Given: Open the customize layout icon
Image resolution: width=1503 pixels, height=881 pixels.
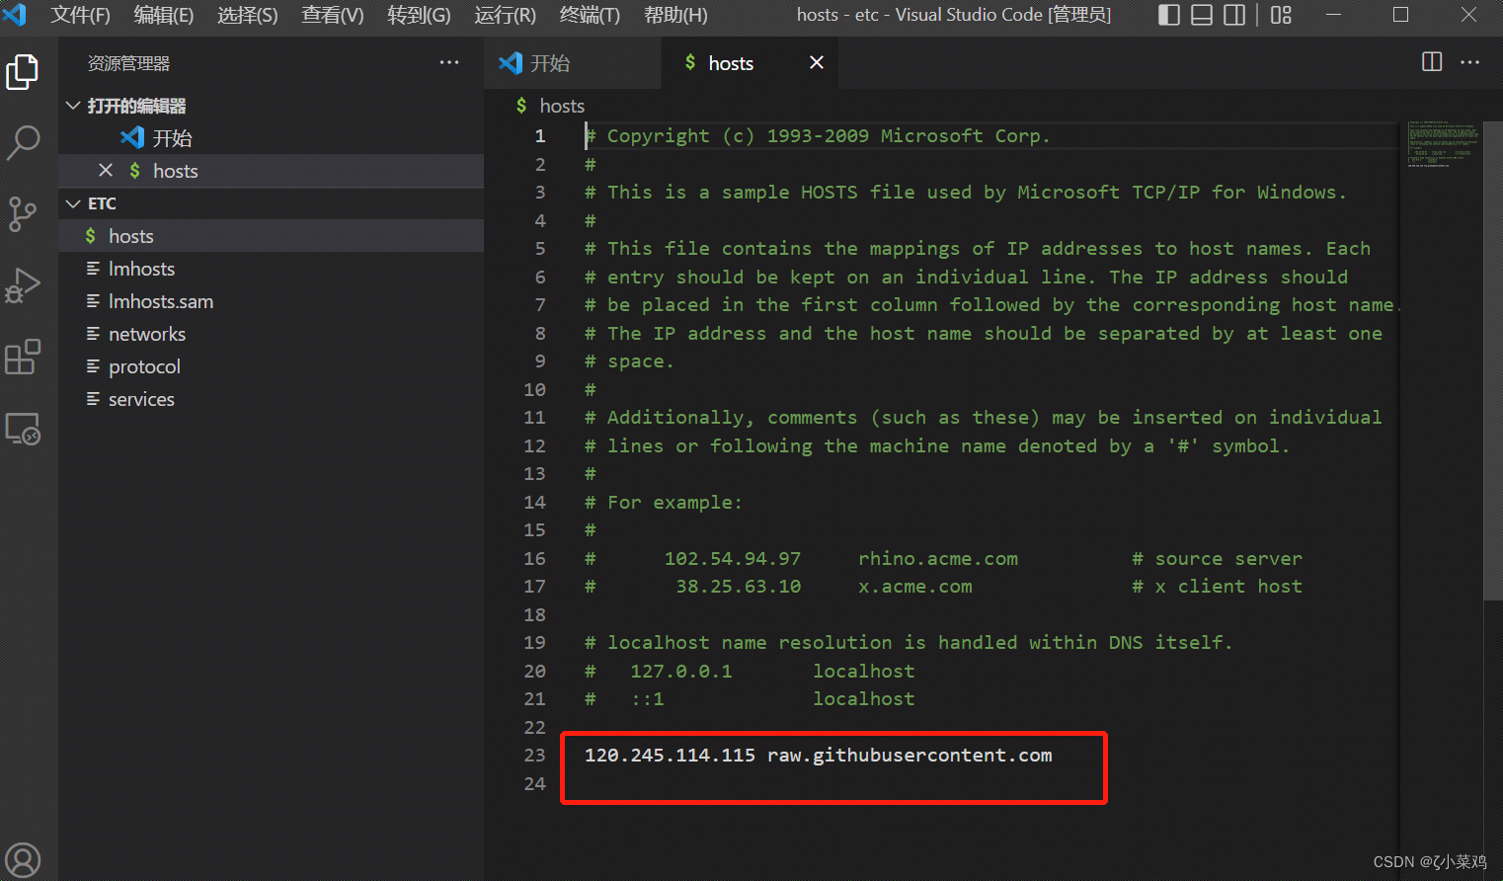Looking at the screenshot, I should [1281, 15].
